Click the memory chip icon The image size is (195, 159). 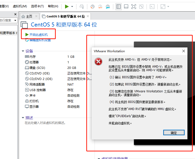[x=27, y=57]
